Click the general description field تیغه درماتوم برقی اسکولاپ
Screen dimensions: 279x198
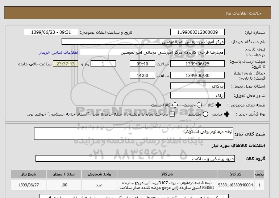pyautogui.click(x=134, y=134)
